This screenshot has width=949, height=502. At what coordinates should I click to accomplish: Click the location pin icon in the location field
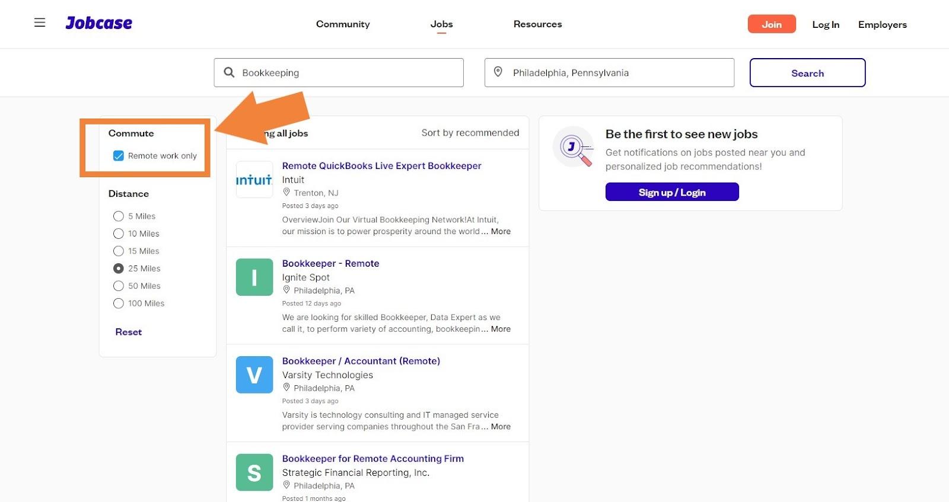pos(498,72)
